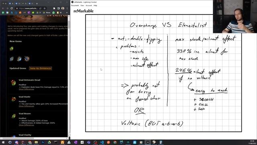Viewport: 257px width, 145px height.
Task: Click the 'Vaal Detonate Dead' heading
Action: click(x=29, y=80)
